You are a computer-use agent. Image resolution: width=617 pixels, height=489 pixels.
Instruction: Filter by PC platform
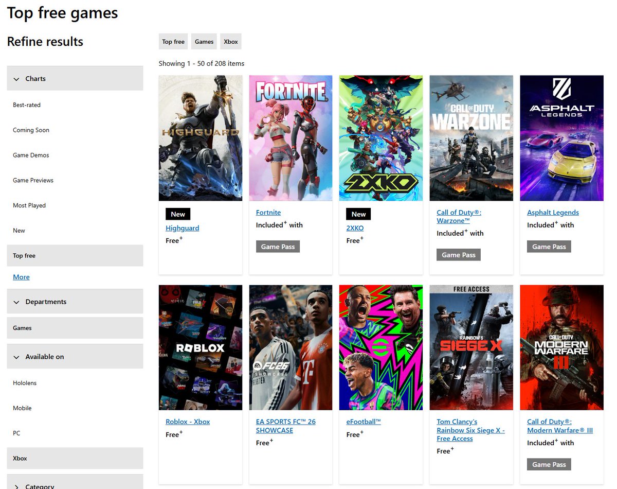pyautogui.click(x=16, y=433)
